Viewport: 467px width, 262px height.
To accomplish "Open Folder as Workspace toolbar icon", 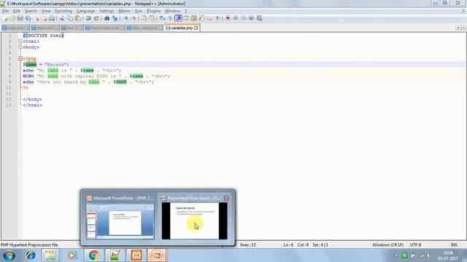I will coord(209,18).
